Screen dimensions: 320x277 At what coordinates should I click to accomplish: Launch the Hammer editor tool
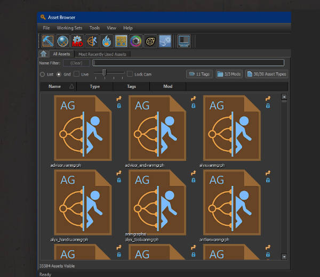[48, 41]
